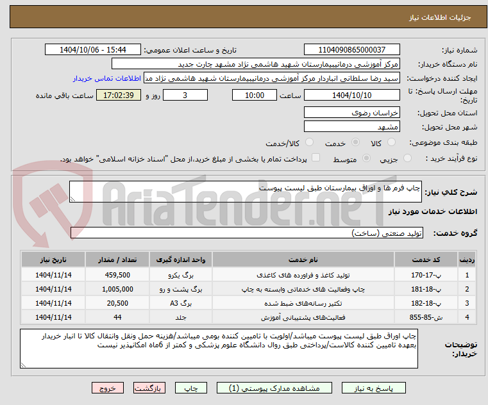Image resolution: width=488 pixels, height=405 pixels.
Task: Click unit cell برگ A3
Action: click(x=181, y=303)
